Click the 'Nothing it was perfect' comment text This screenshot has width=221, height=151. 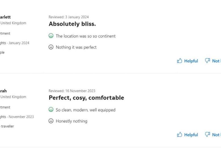tap(76, 47)
